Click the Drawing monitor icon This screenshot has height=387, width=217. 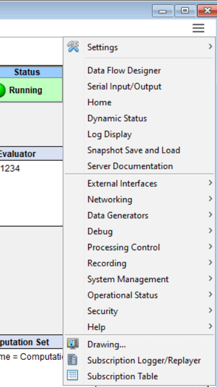(73, 344)
